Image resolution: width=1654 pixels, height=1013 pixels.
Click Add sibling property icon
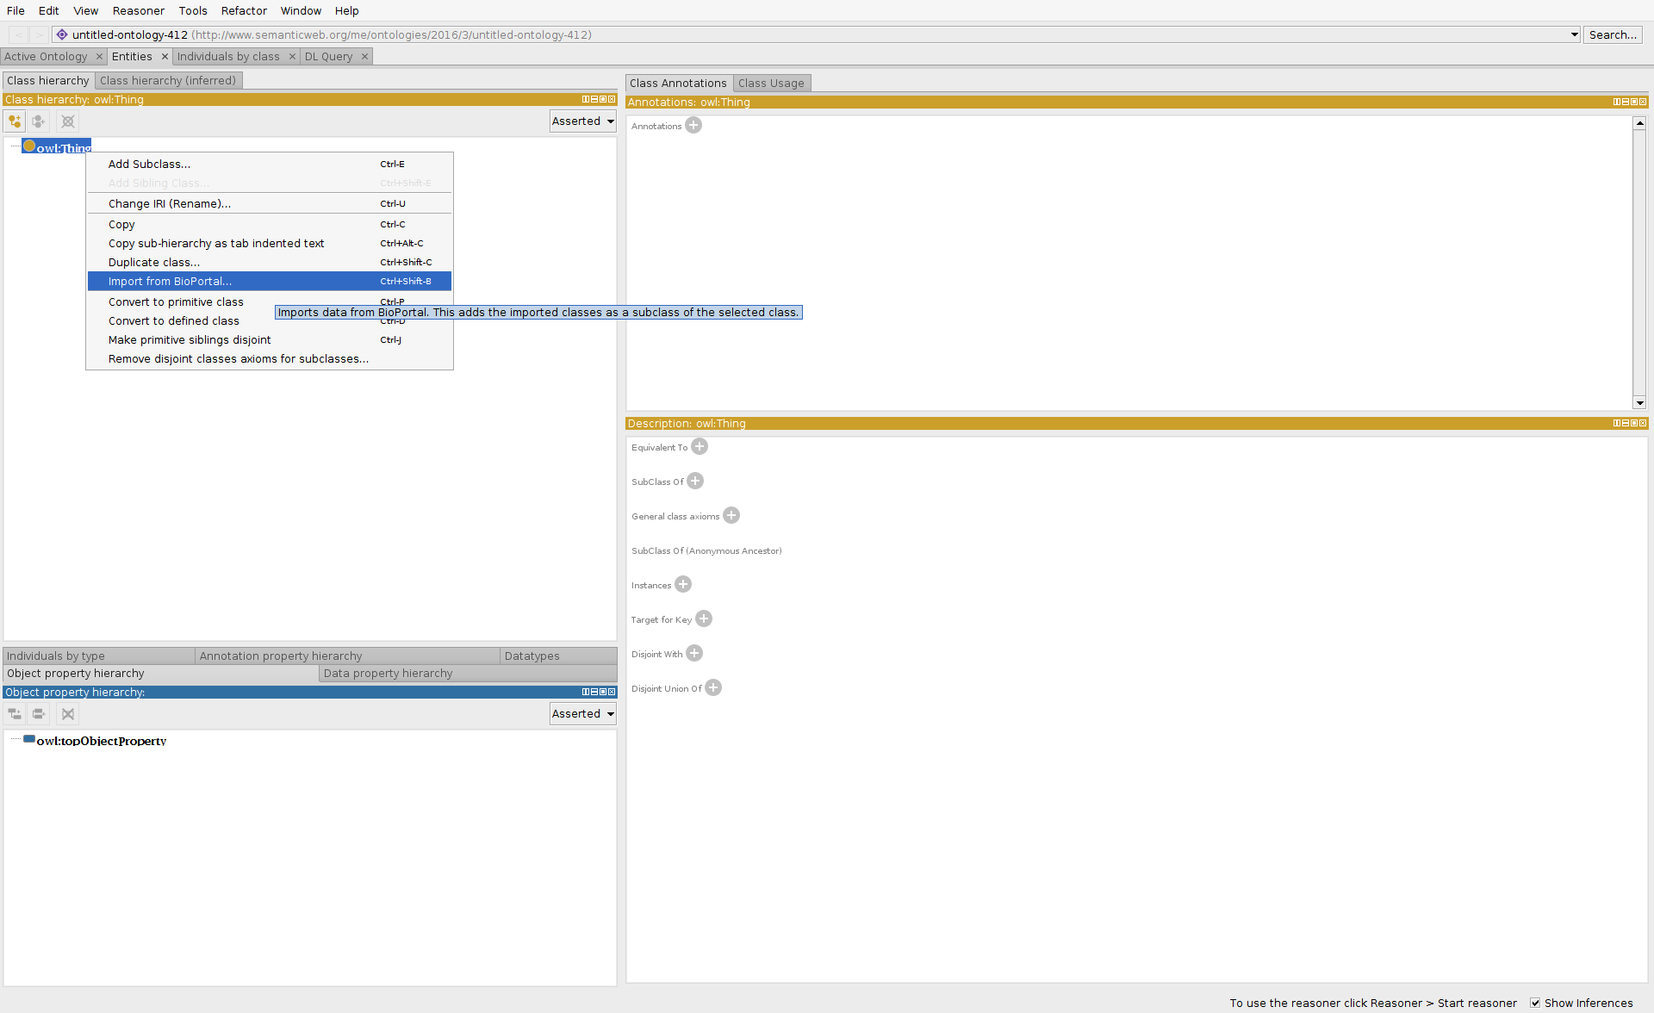39,714
